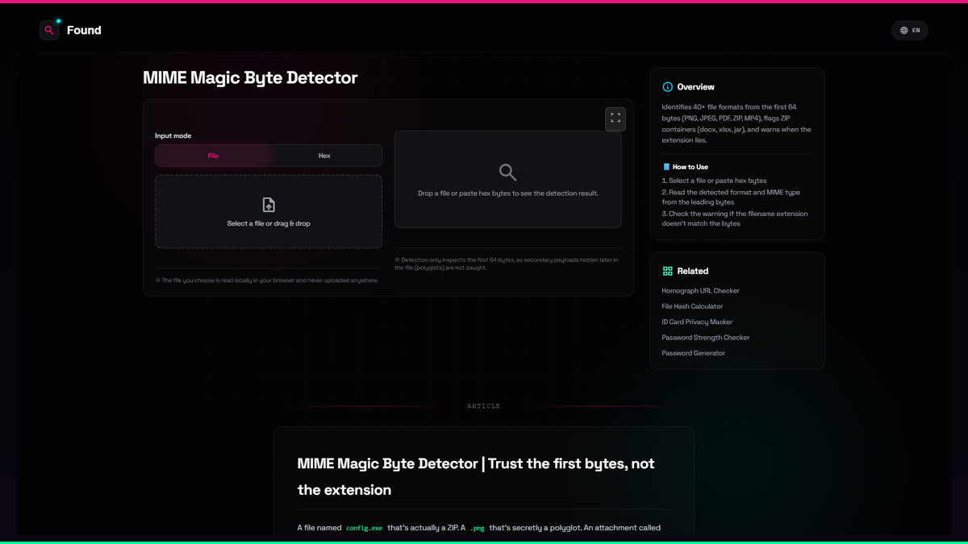Click article title 'Trust the first bytes'

tap(476, 476)
